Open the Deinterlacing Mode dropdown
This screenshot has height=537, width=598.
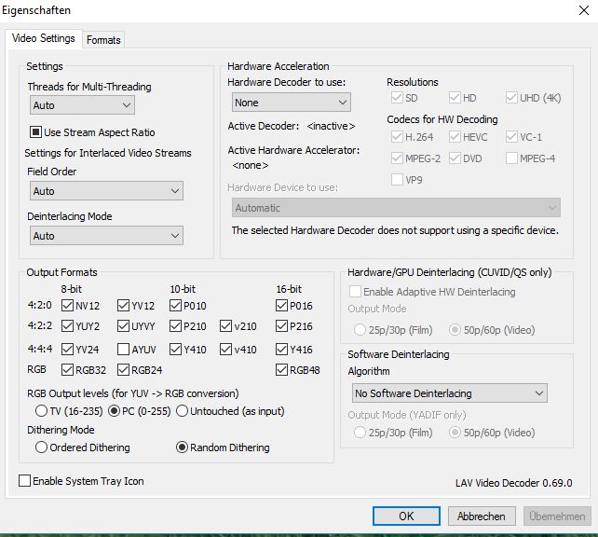pyautogui.click(x=106, y=236)
